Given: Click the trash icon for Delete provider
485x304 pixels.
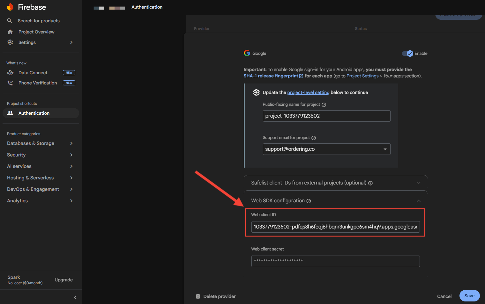Looking at the screenshot, I should coord(198,296).
